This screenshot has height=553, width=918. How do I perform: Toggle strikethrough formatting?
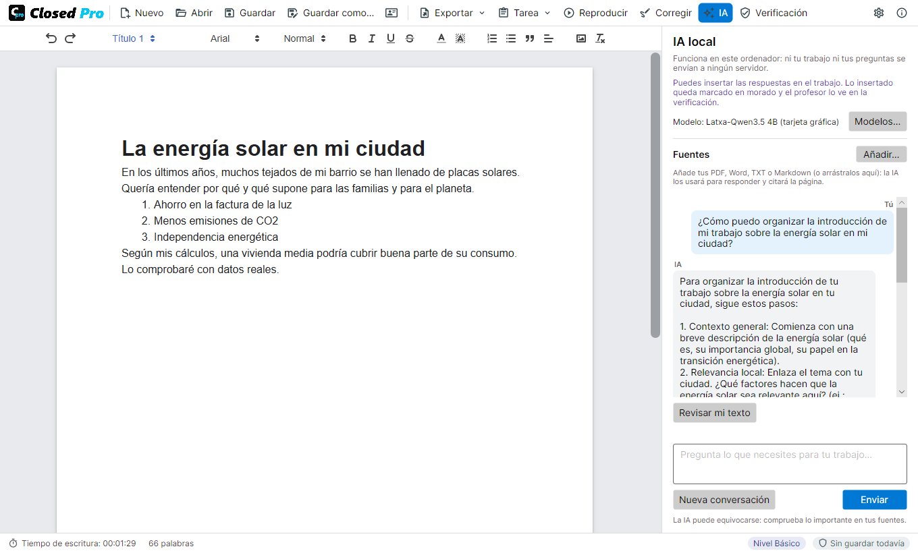coord(410,38)
